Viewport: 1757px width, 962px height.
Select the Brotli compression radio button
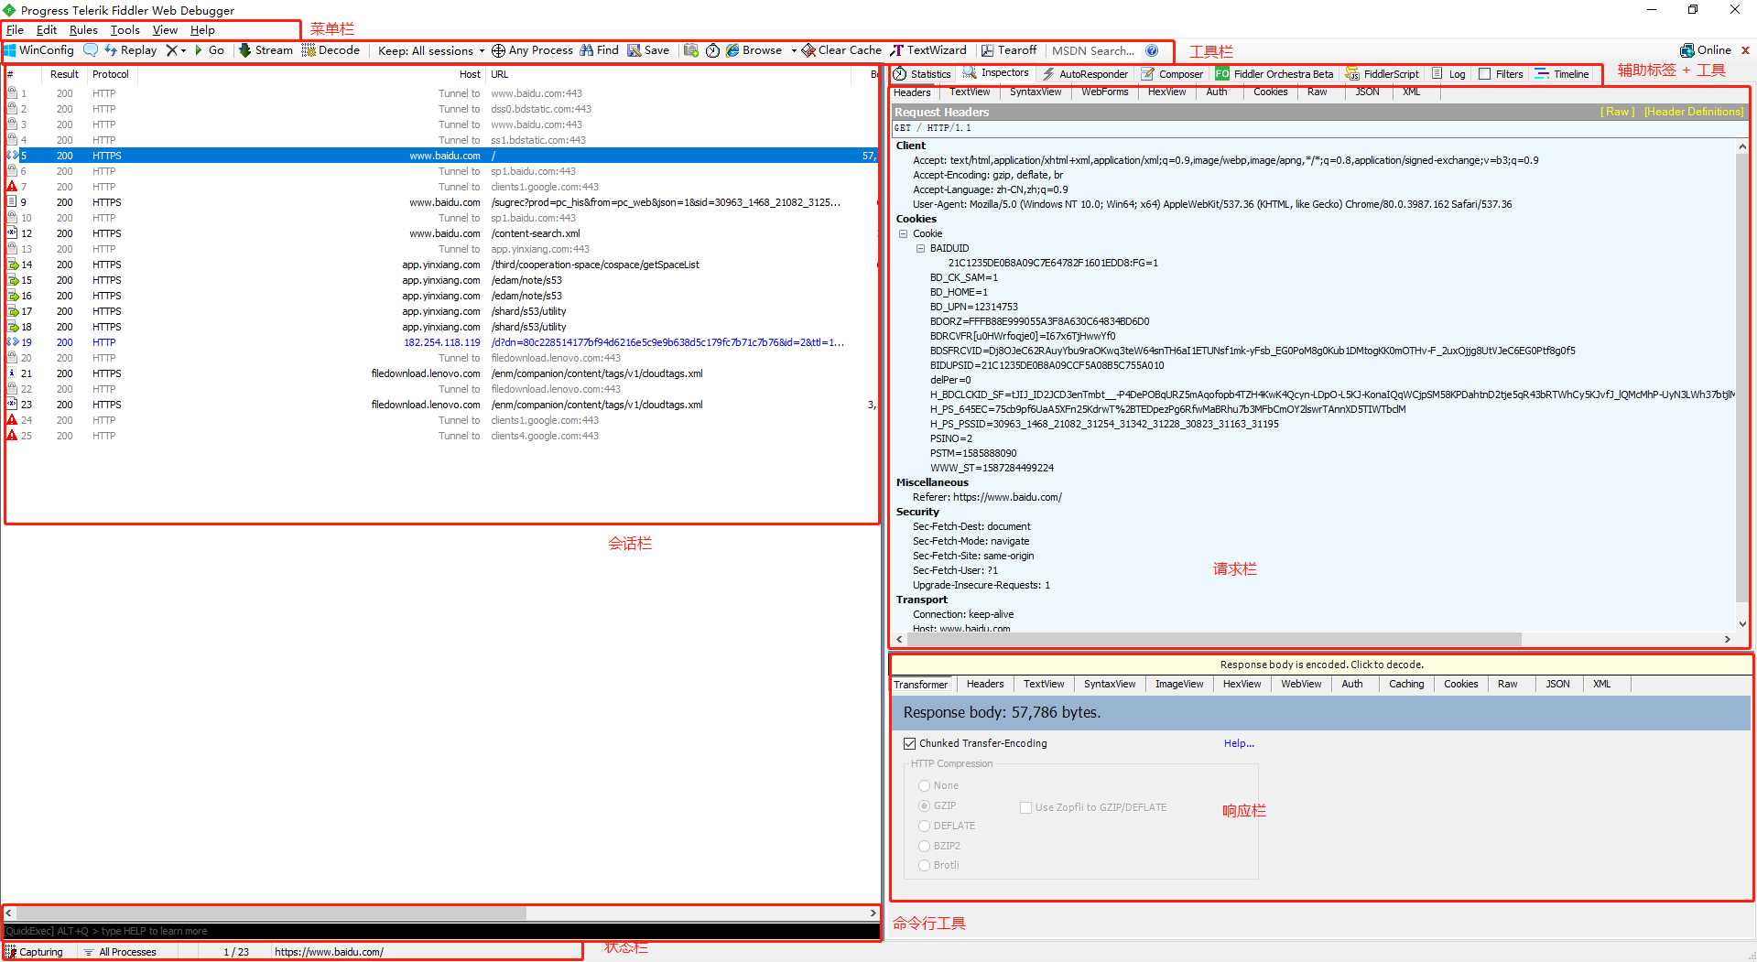924,865
